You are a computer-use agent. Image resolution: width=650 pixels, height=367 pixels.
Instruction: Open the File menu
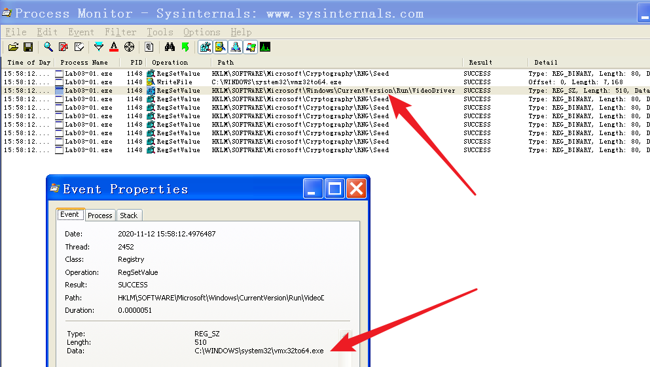click(x=16, y=32)
